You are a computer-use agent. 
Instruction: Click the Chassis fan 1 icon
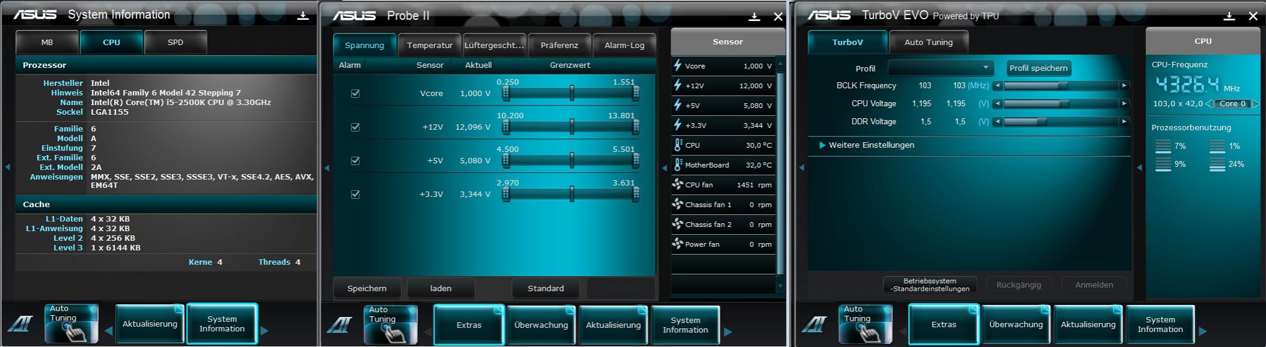pos(678,204)
